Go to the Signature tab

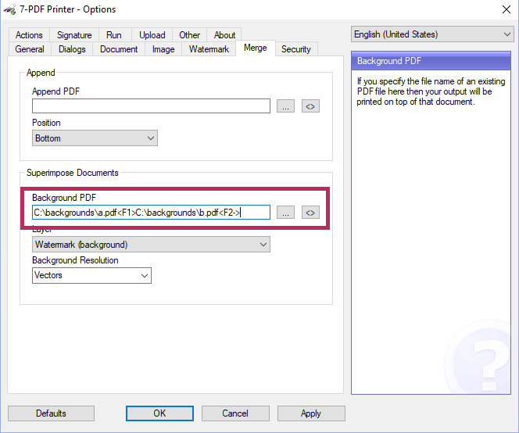74,35
